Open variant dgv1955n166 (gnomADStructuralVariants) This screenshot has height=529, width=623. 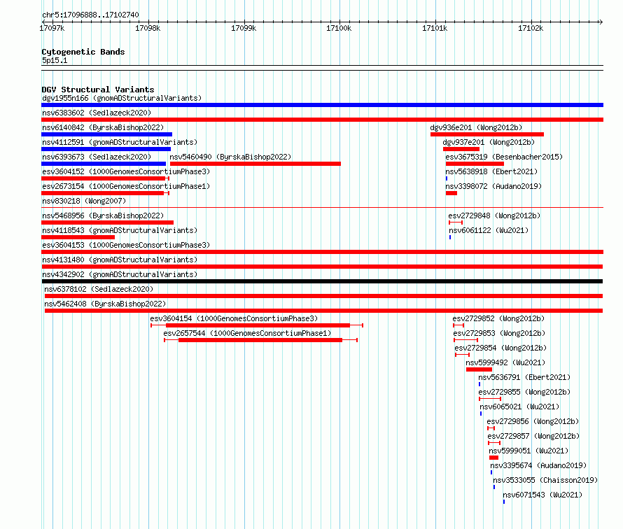tap(122, 98)
